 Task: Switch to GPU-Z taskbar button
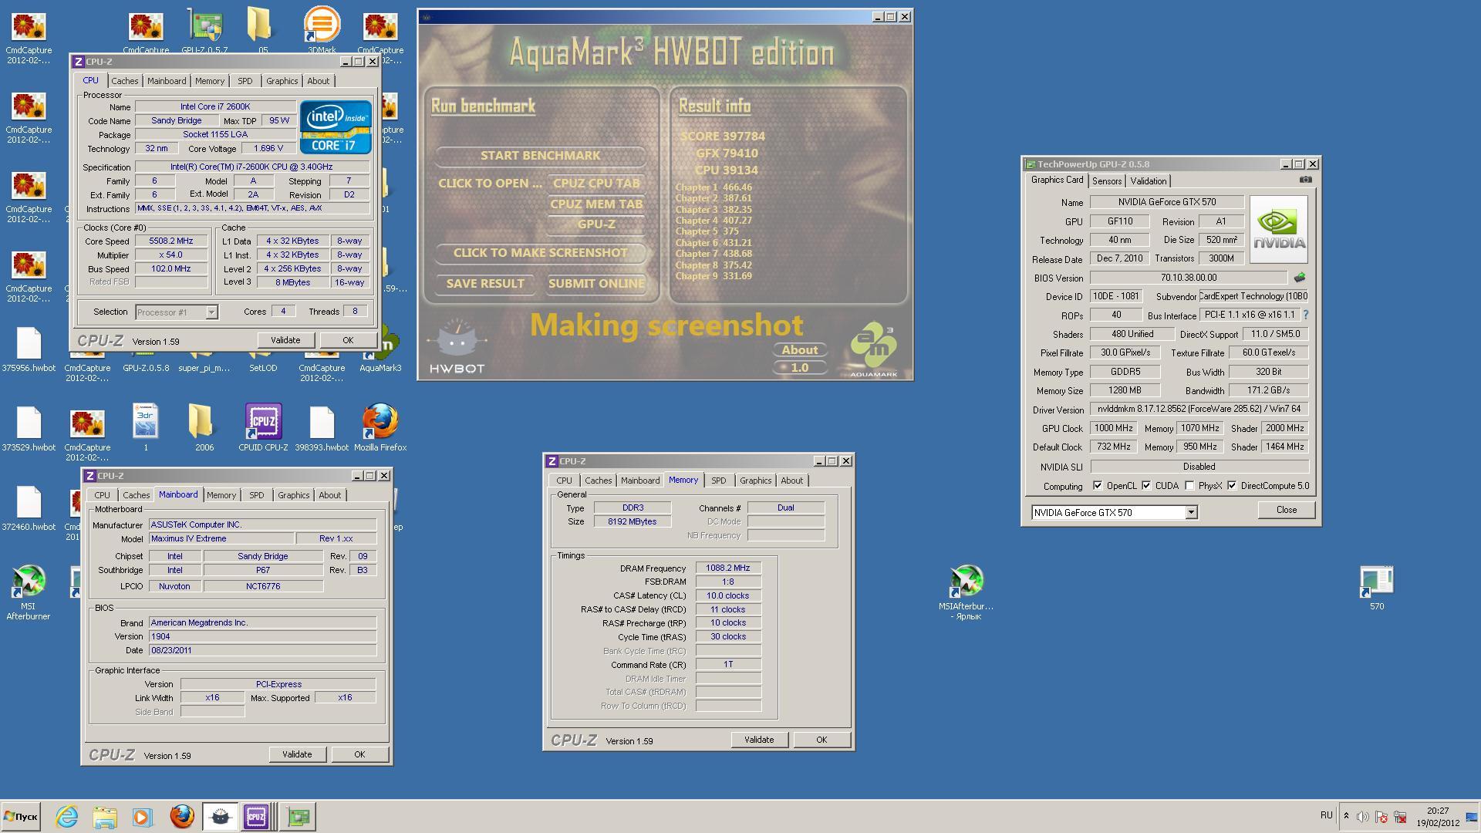pyautogui.click(x=298, y=816)
